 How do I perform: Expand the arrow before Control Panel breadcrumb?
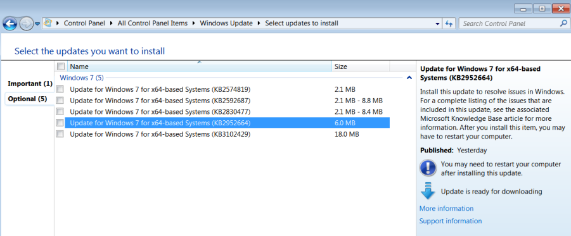tap(58, 23)
